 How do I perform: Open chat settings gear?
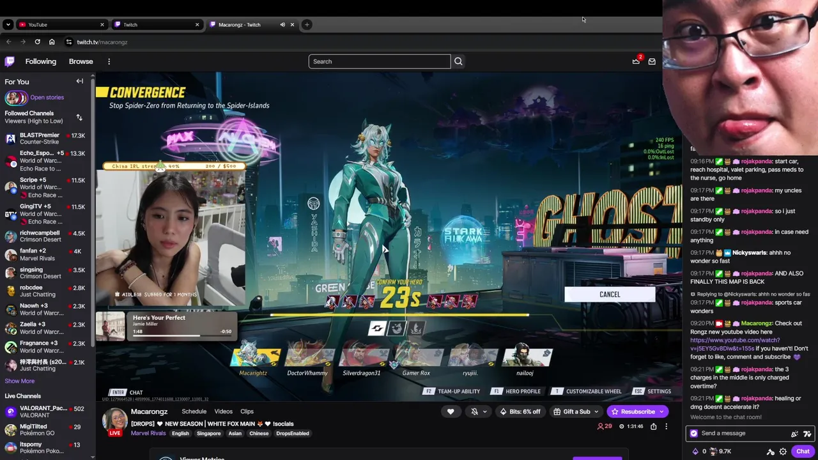point(783,451)
